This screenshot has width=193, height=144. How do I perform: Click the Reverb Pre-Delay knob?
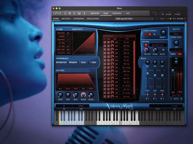pyautogui.click(x=147, y=50)
